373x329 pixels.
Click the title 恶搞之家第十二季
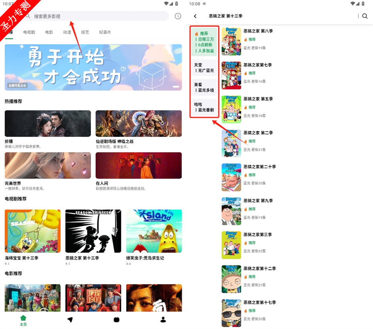point(259,268)
